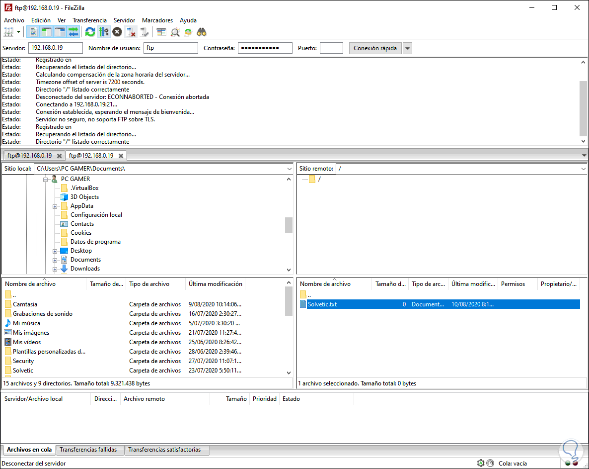Open the Sitio remoto path dropdown

click(584, 169)
